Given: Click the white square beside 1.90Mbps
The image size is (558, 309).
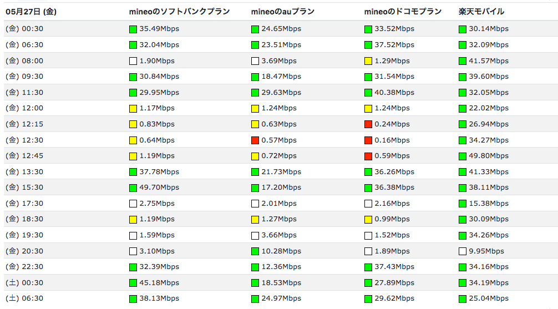Looking at the screenshot, I should tap(133, 61).
